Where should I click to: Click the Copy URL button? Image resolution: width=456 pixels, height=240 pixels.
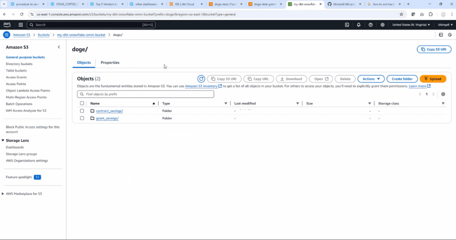258,79
